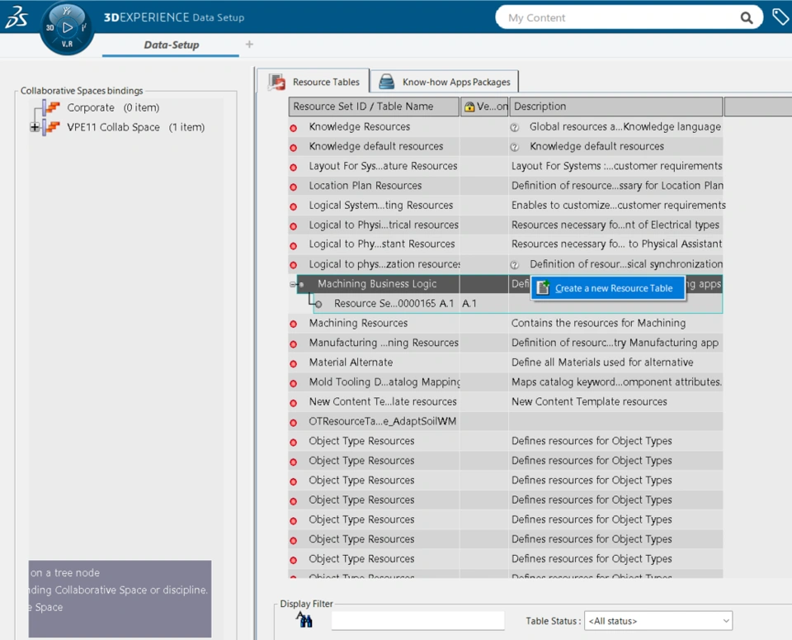This screenshot has width=792, height=640.
Task: Click red dot for Manufacturing ...ning Resources
Action: pos(294,344)
